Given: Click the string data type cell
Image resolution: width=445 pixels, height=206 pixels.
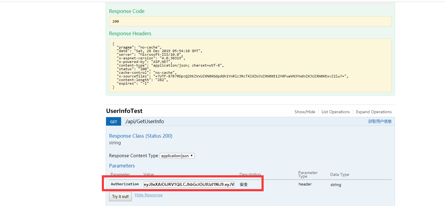Looking at the screenshot, I should (x=336, y=185).
